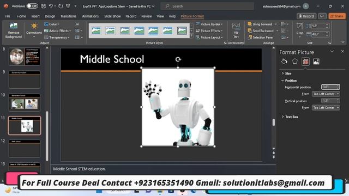Select Fill & Line icon in Format Picture
The height and width of the screenshot is (196, 349).
pyautogui.click(x=284, y=62)
